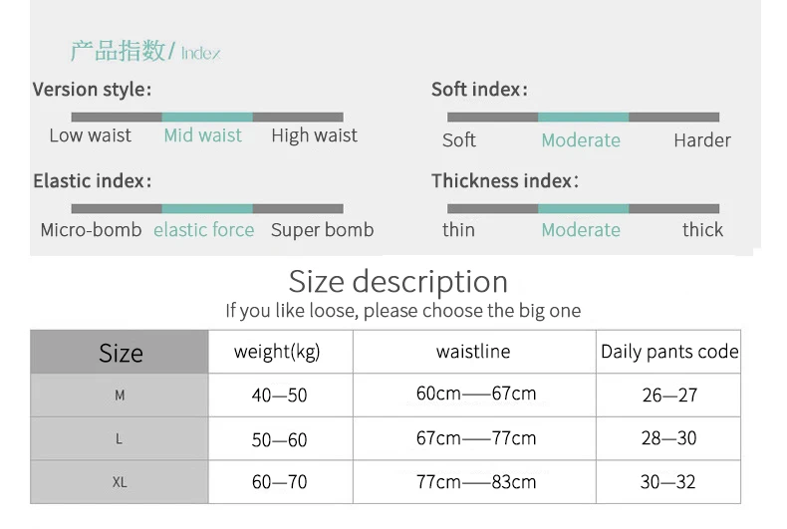Select the Micro-bomb label

pyautogui.click(x=91, y=230)
